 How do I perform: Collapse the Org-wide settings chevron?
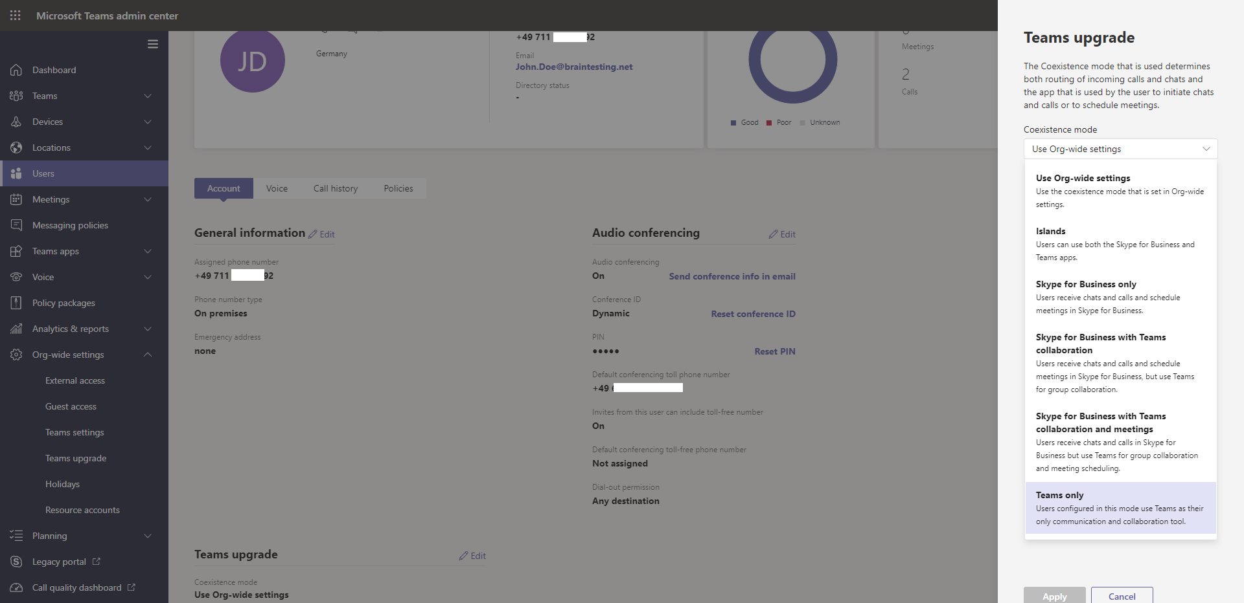(148, 355)
